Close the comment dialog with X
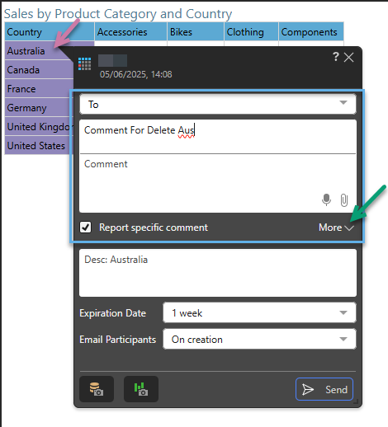The width and height of the screenshot is (388, 427). [x=349, y=58]
